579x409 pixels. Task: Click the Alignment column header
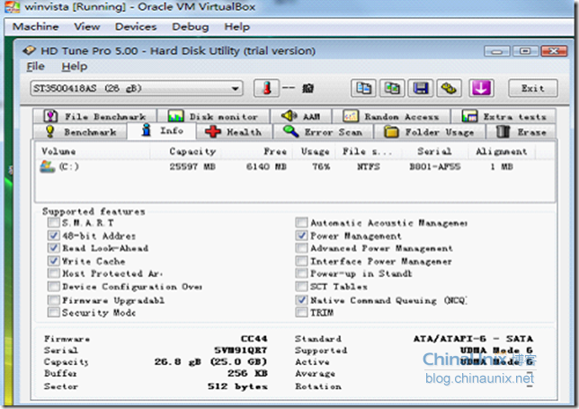501,151
